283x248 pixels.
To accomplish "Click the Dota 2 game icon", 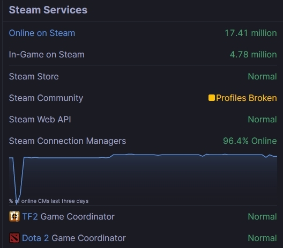I will (14, 238).
